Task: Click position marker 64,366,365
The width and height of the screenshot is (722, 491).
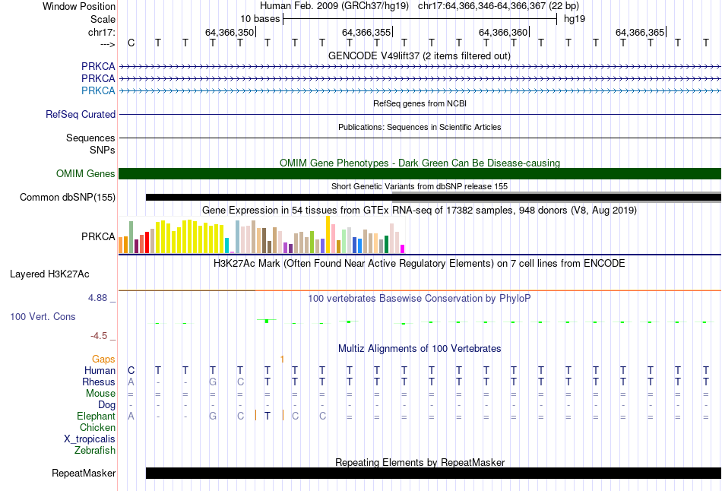Action: tap(640, 32)
